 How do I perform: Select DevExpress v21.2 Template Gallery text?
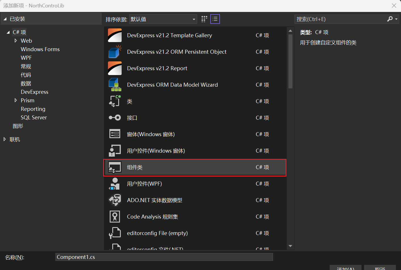(x=169, y=35)
